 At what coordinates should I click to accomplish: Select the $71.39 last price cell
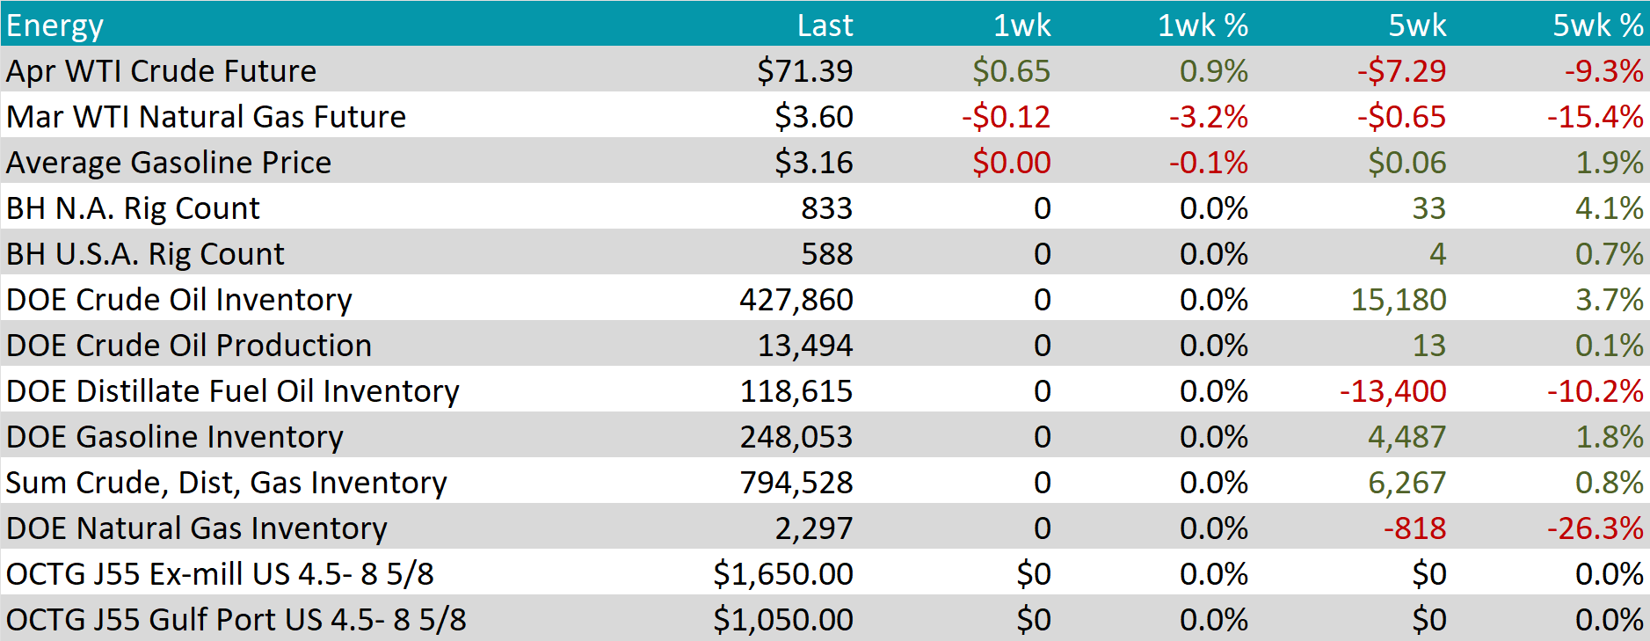(x=804, y=71)
